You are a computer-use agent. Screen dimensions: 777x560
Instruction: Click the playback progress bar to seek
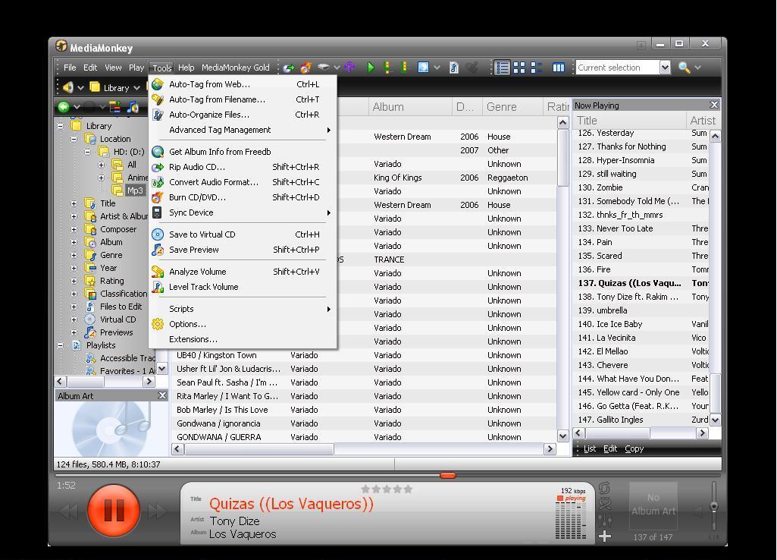(448, 476)
